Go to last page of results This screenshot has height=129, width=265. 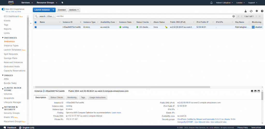pyautogui.click(x=260, y=16)
